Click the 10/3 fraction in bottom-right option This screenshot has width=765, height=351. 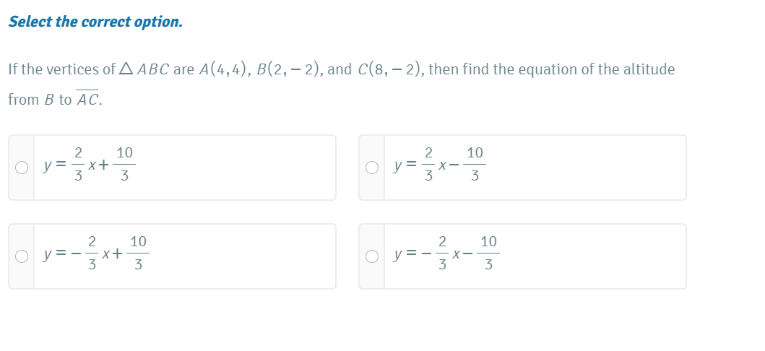[x=488, y=253]
